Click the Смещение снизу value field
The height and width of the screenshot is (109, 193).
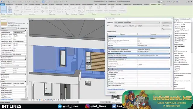19,36
